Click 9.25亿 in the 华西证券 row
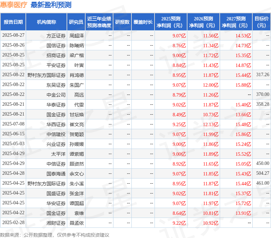 click(x=179, y=125)
